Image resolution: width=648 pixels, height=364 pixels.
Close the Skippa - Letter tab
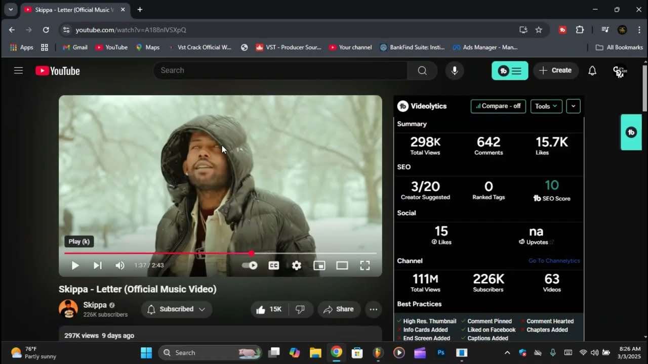pos(123,10)
